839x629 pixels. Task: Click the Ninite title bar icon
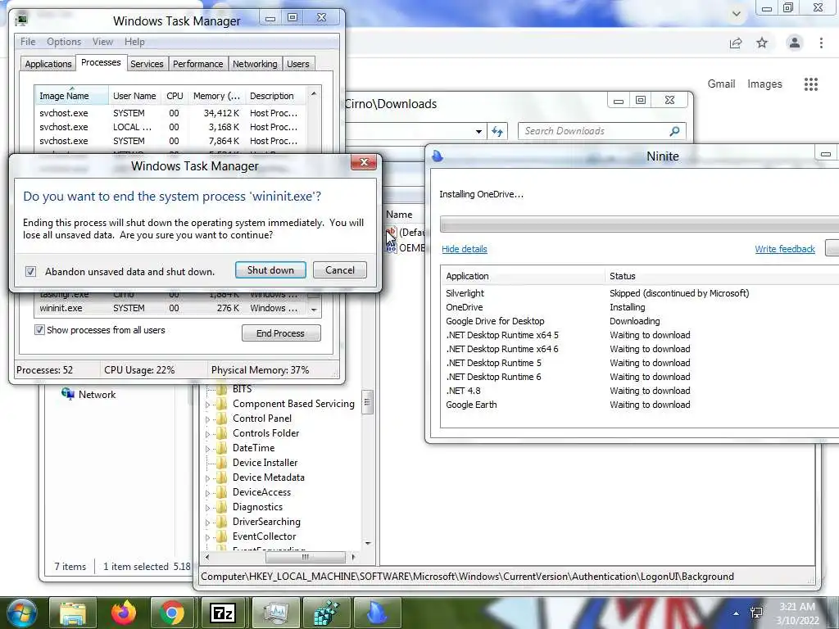click(x=438, y=156)
